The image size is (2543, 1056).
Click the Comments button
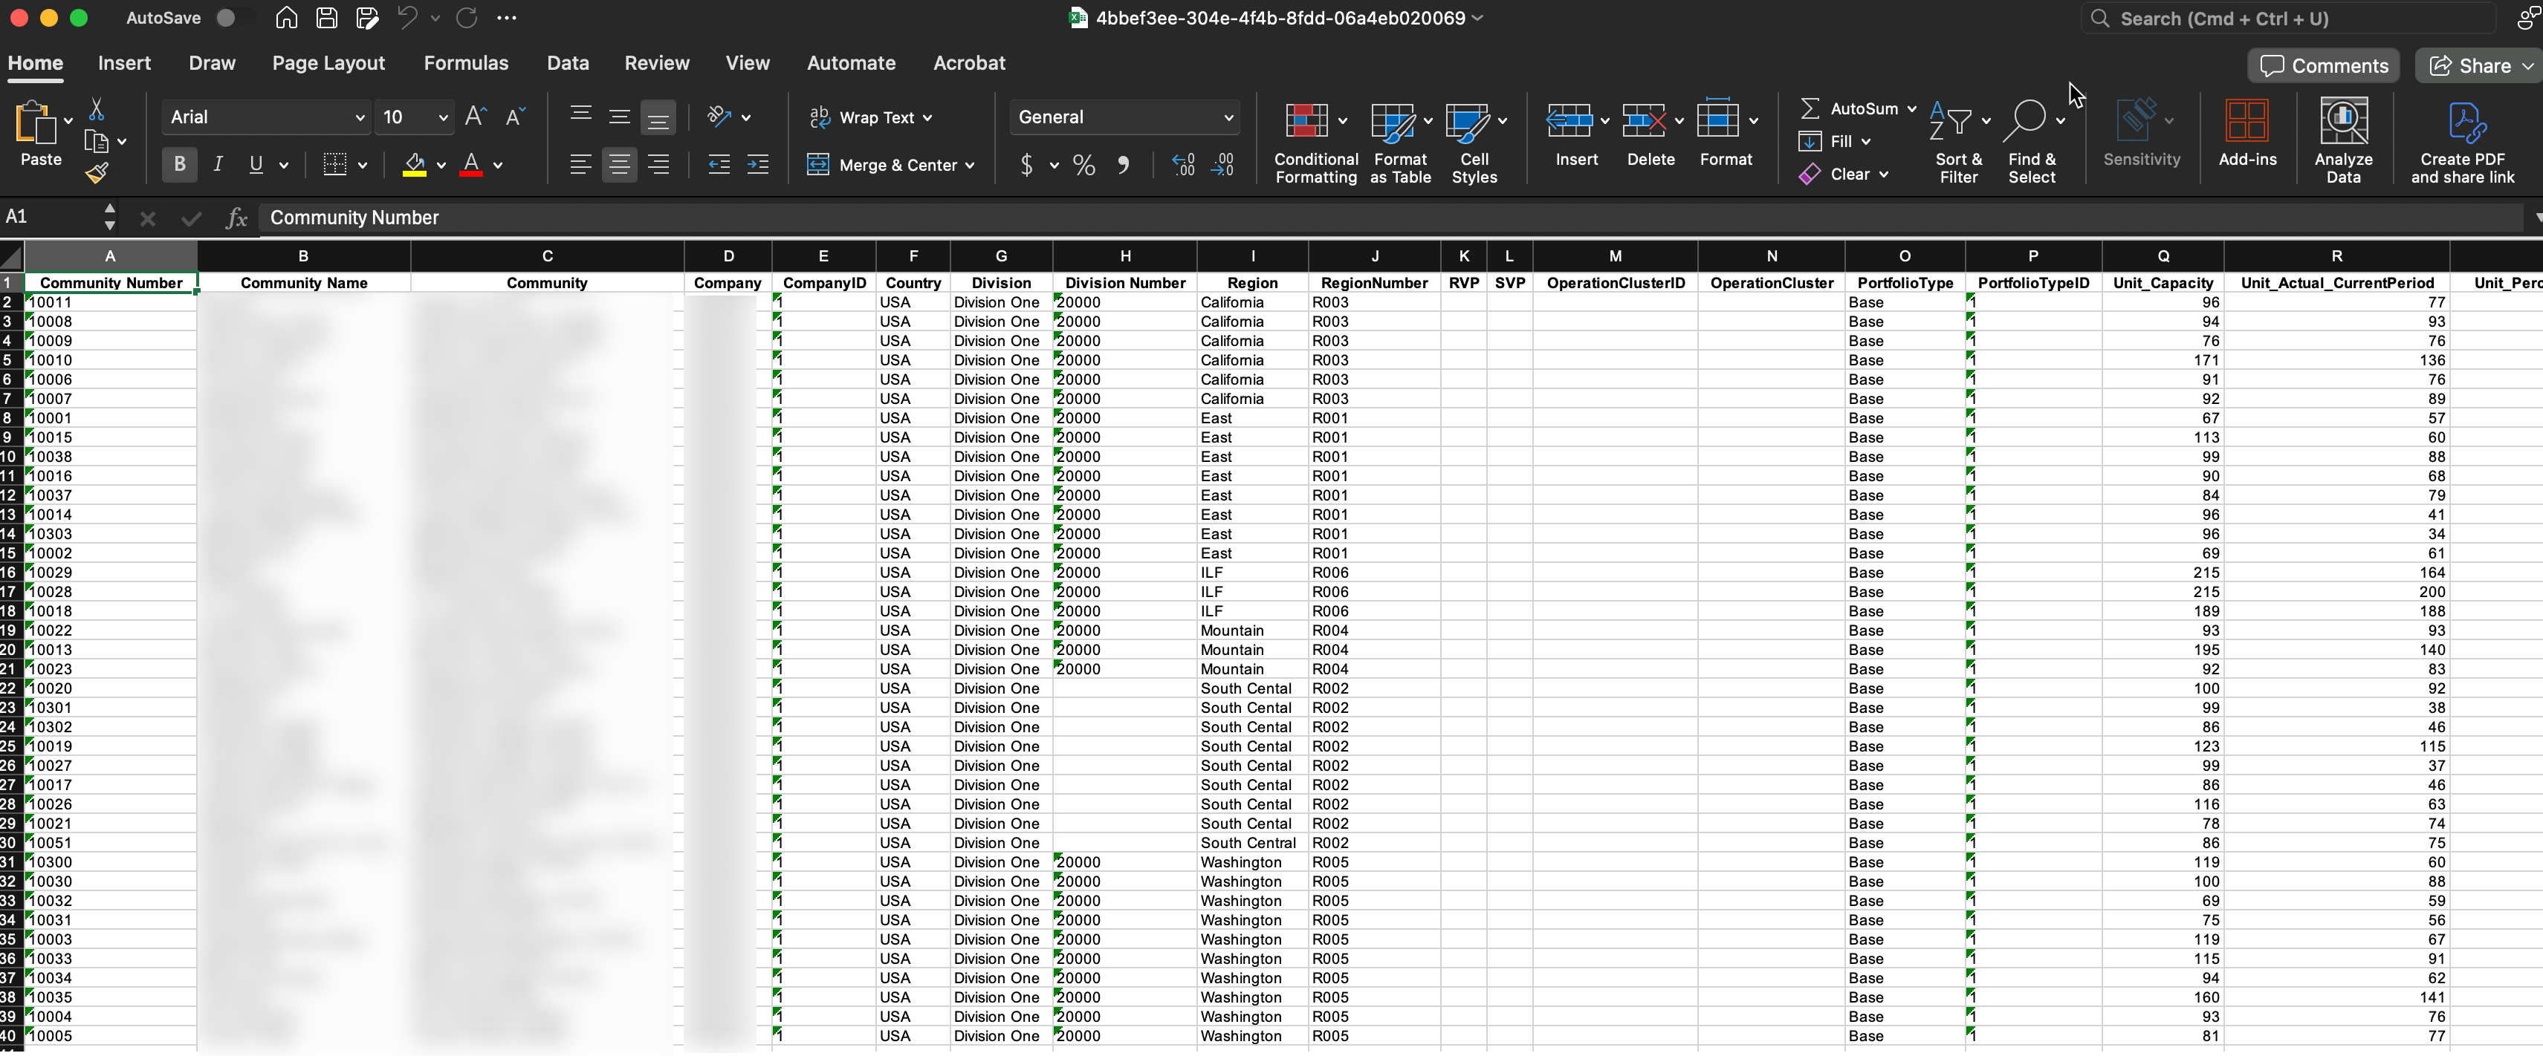coord(2324,66)
